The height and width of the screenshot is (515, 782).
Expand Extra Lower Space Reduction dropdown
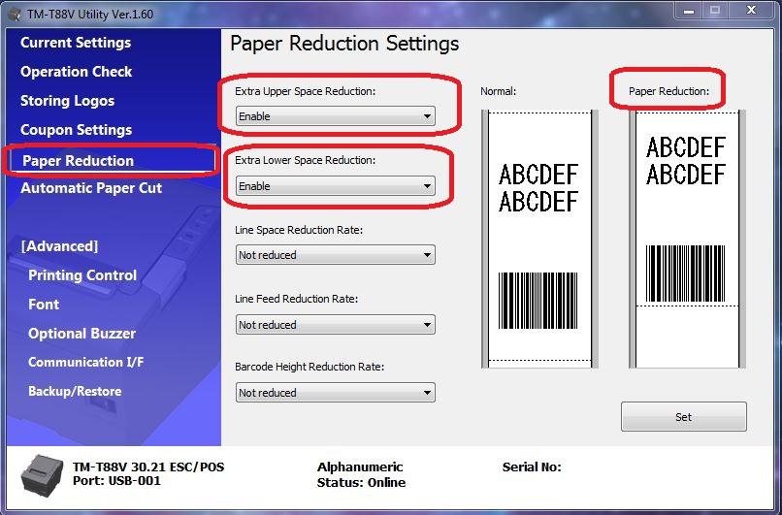click(335, 186)
